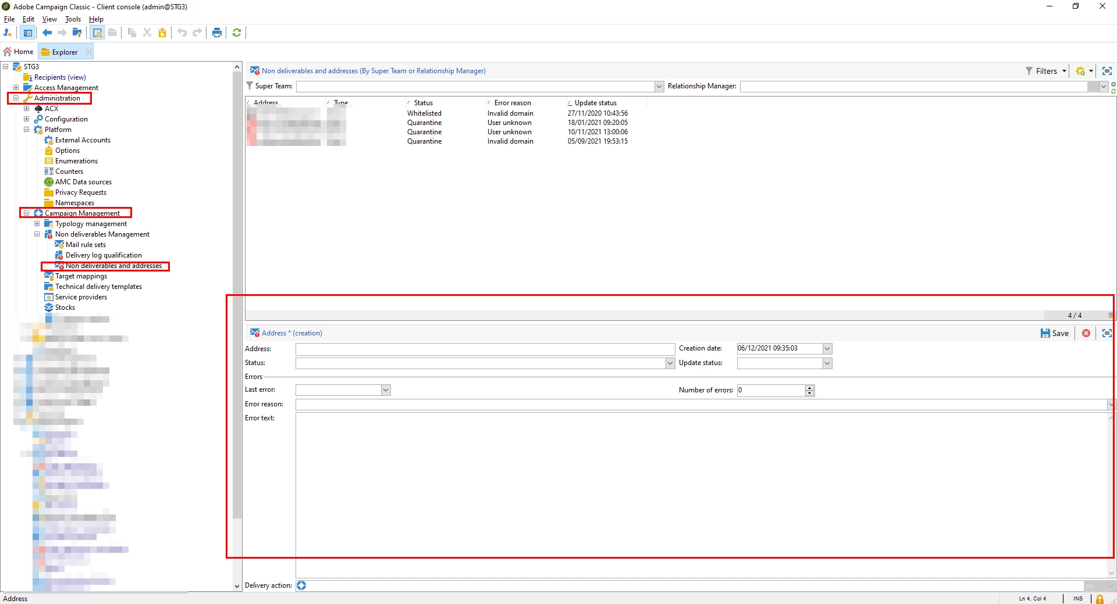Click the lock icon in the status bar
The image size is (1117, 604).
click(x=1100, y=599)
